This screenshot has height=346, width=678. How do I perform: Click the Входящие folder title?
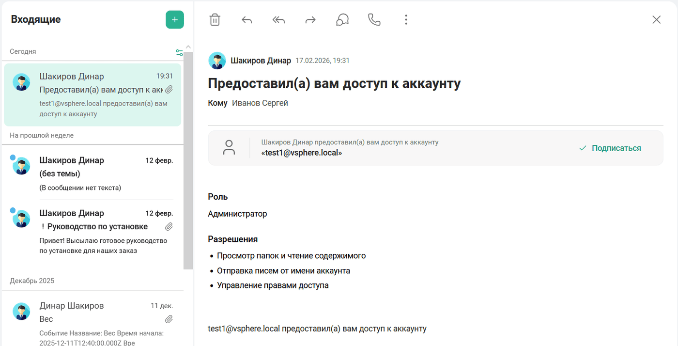36,19
